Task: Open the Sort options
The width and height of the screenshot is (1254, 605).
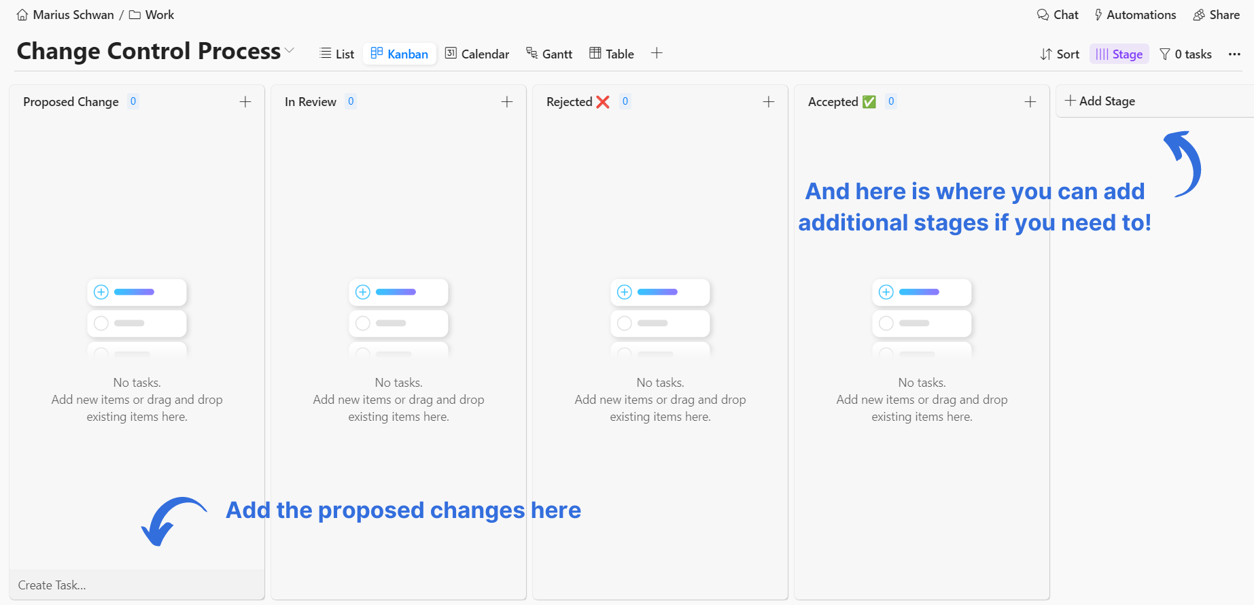Action: (x=1060, y=54)
